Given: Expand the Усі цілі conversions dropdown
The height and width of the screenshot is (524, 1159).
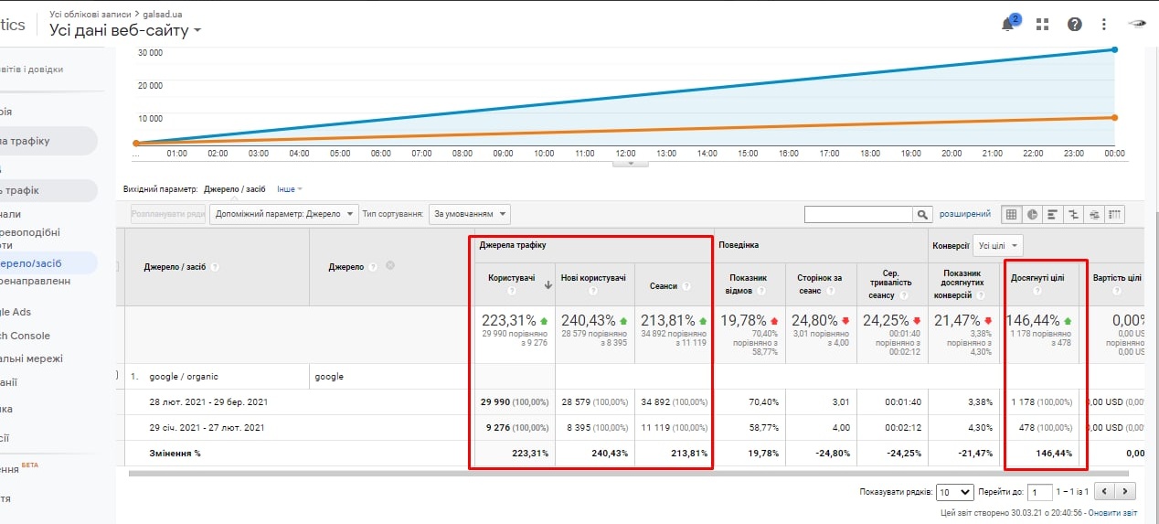Looking at the screenshot, I should (x=998, y=245).
